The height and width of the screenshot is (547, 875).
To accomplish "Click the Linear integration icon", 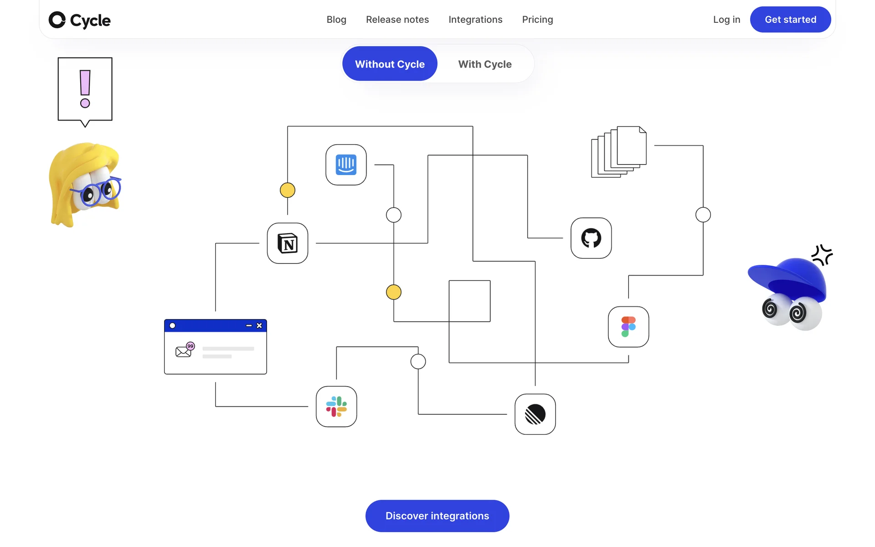I will click(x=535, y=414).
